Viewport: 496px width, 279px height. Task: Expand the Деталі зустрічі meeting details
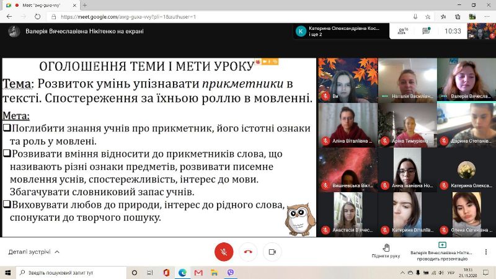click(x=34, y=252)
